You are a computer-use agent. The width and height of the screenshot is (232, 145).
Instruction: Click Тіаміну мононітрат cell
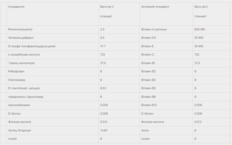(53, 63)
